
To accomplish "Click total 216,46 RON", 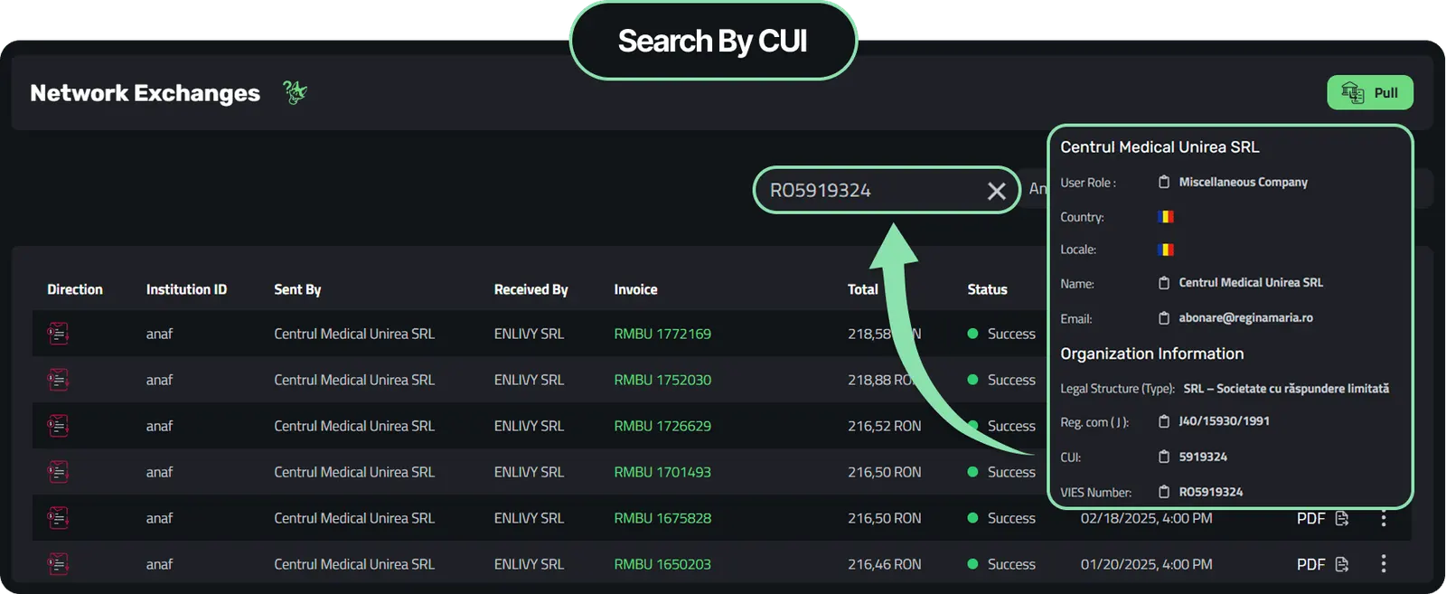I will click(x=884, y=564).
